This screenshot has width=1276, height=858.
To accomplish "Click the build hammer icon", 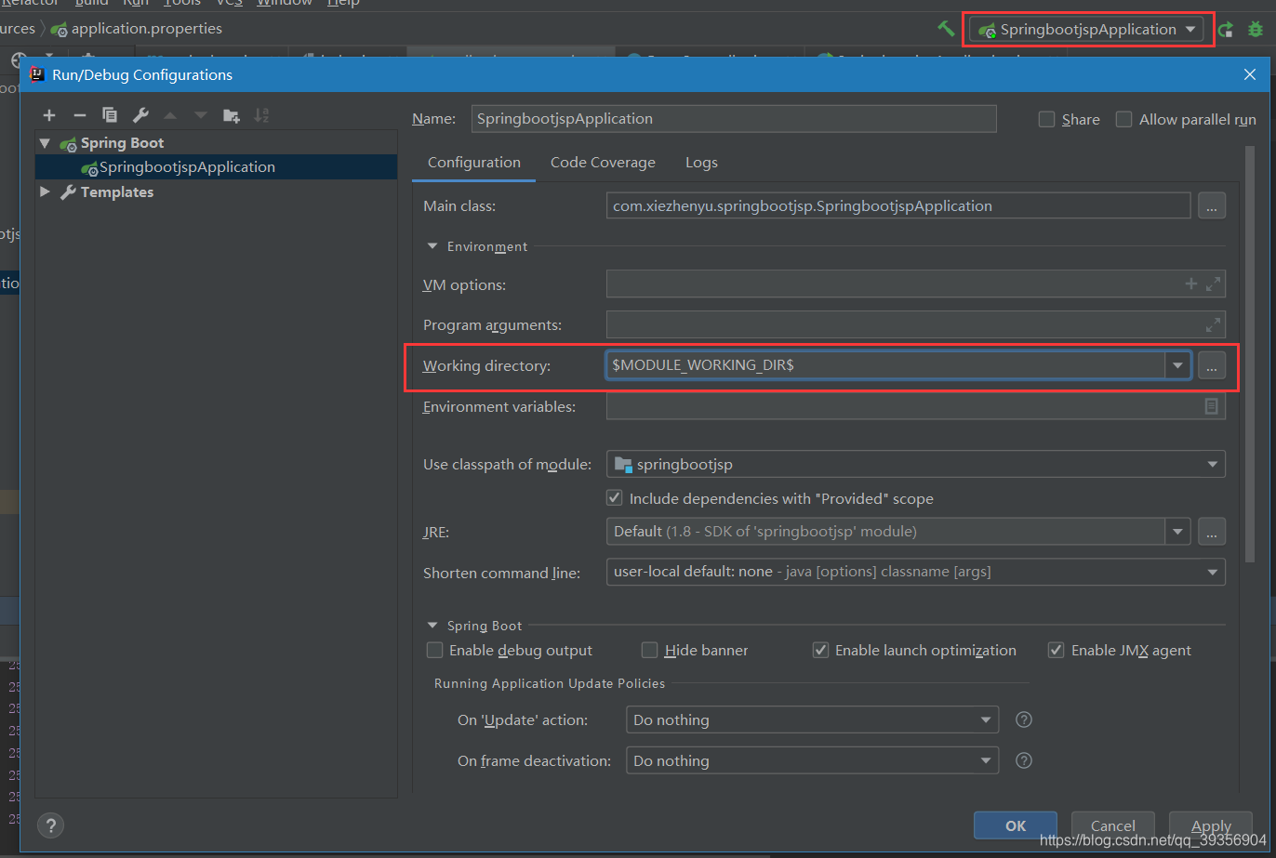I will (x=947, y=29).
